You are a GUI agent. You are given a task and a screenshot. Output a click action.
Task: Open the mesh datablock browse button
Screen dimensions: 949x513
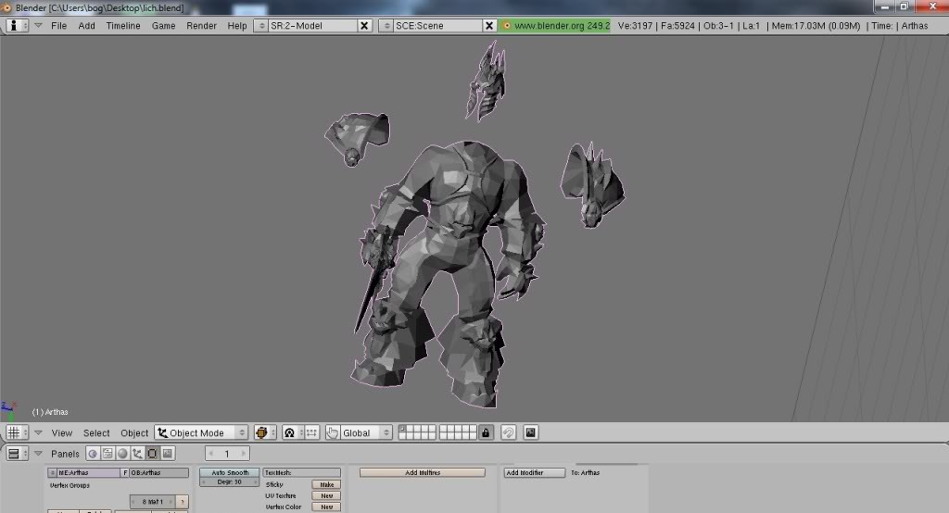tap(52, 472)
